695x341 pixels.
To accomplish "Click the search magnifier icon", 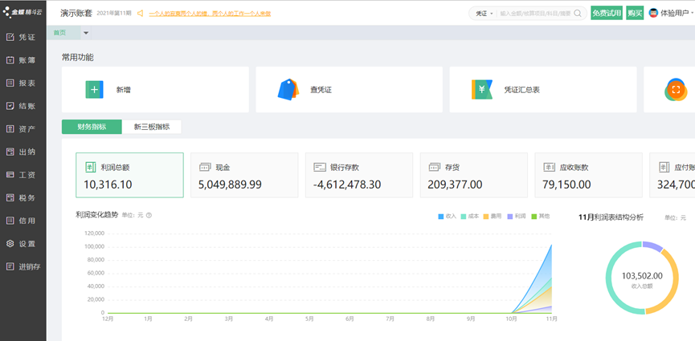I will [x=578, y=14].
